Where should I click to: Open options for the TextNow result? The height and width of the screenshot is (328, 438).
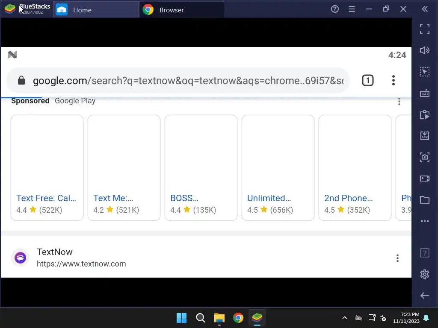pyautogui.click(x=397, y=258)
